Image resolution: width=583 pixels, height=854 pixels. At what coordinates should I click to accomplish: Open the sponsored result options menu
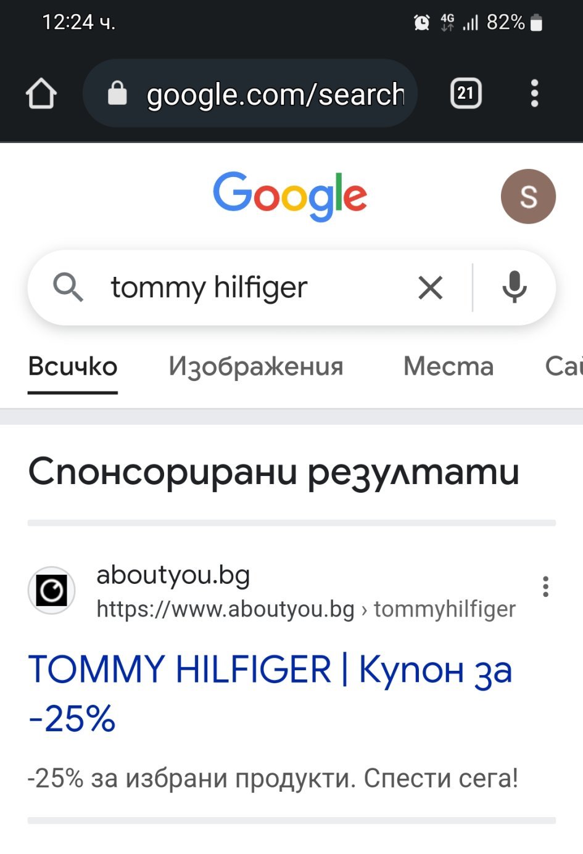(x=545, y=586)
